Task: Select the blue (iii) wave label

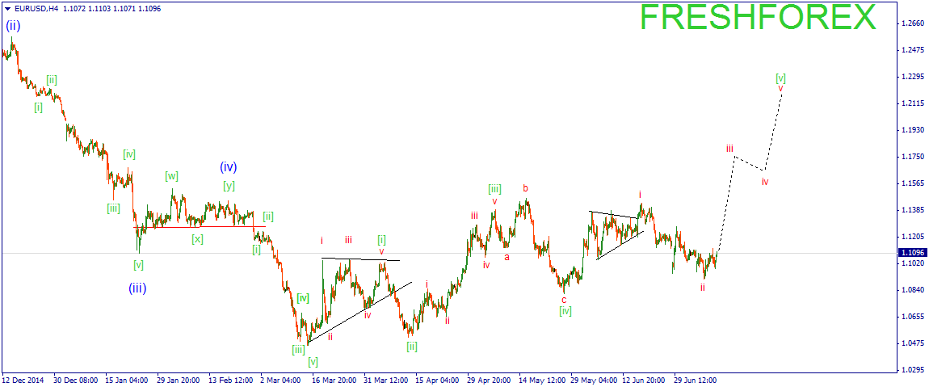Action: (x=137, y=288)
